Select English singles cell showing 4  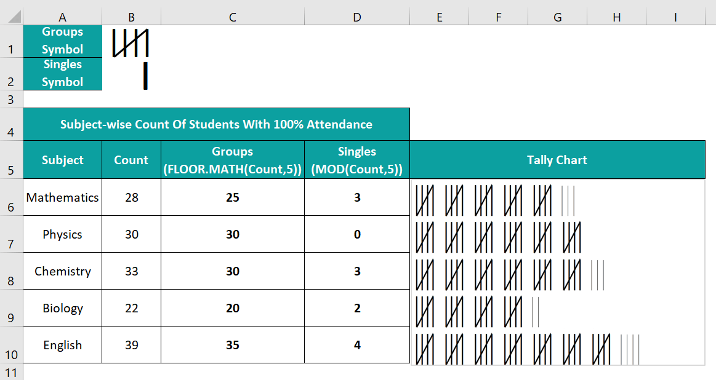[357, 345]
